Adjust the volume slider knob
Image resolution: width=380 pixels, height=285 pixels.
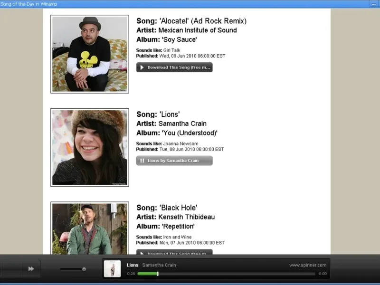tap(84, 269)
